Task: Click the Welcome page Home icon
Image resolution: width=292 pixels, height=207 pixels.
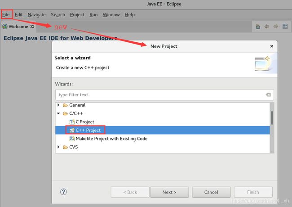Action: 258,27
